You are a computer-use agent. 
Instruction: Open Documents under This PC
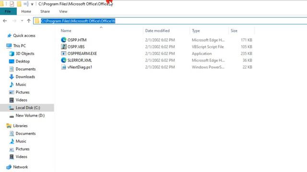[x=25, y=69]
